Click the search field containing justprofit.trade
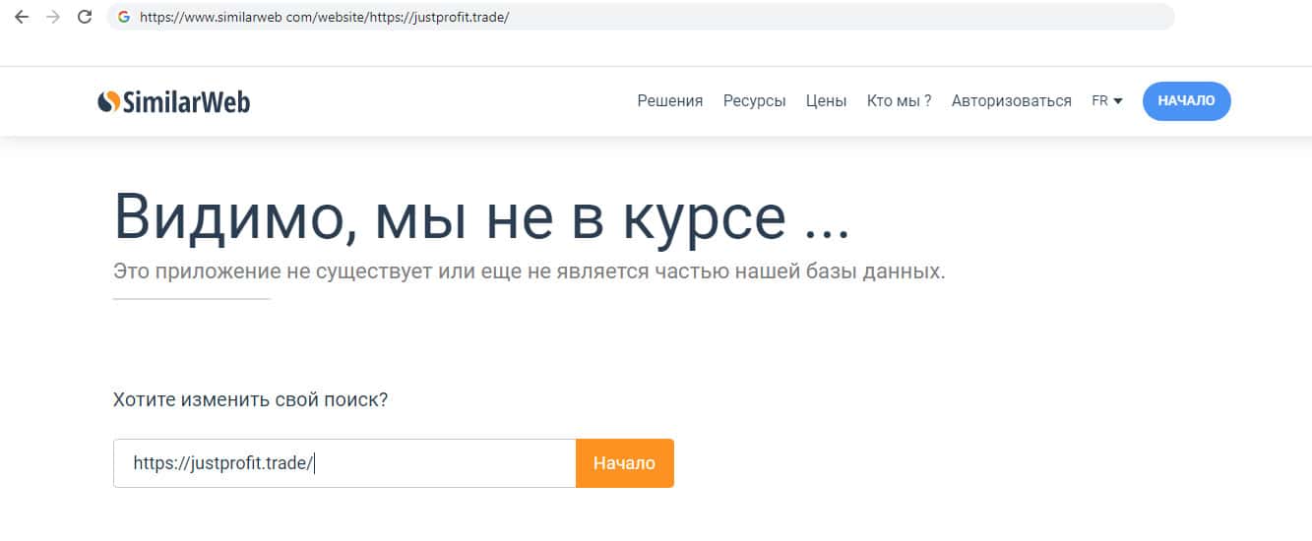 coord(344,463)
